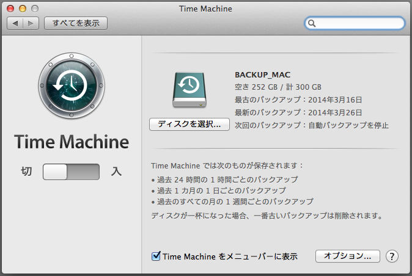Close the window with the red button
Image resolution: width=412 pixels, height=276 pixels.
tap(10, 9)
